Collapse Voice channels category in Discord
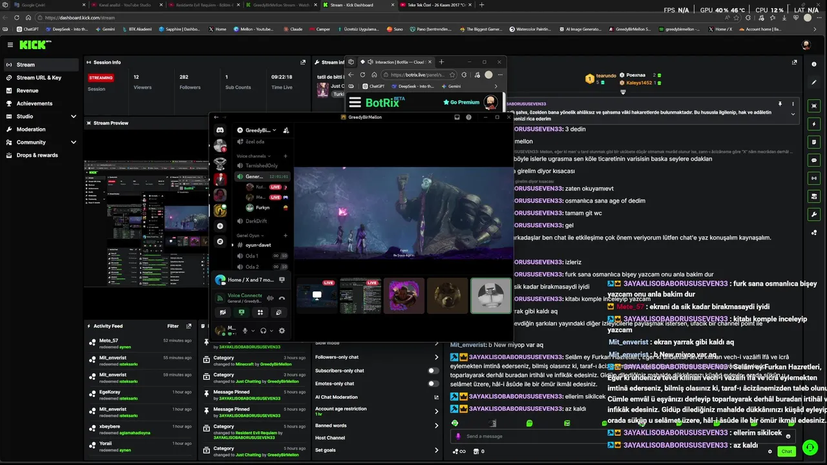 pos(253,156)
